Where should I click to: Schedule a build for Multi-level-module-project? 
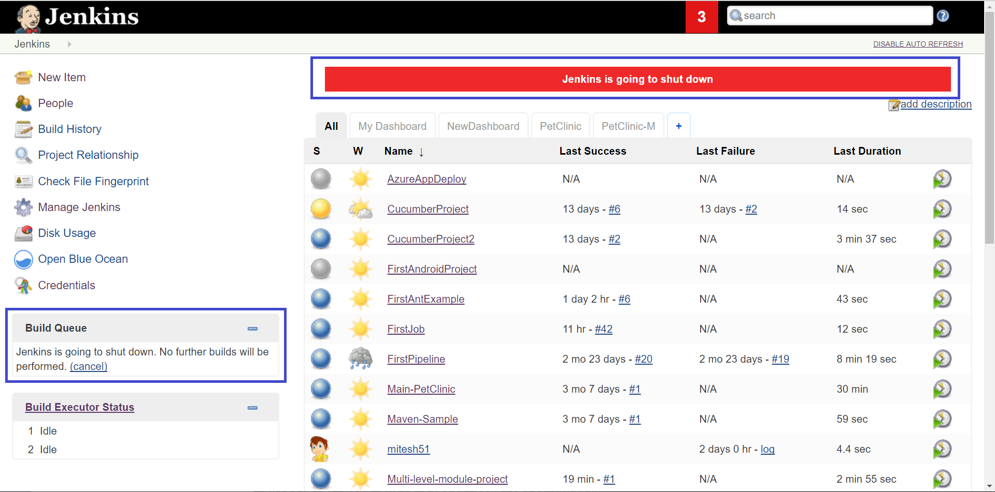coord(942,479)
